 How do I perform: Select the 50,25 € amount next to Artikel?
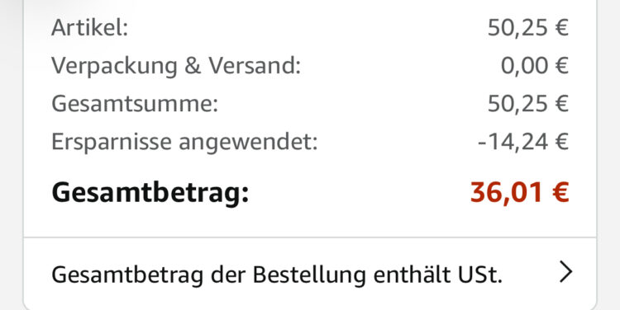(x=528, y=28)
